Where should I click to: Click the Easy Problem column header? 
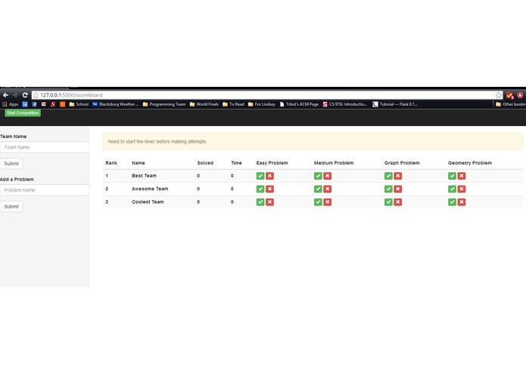click(272, 163)
